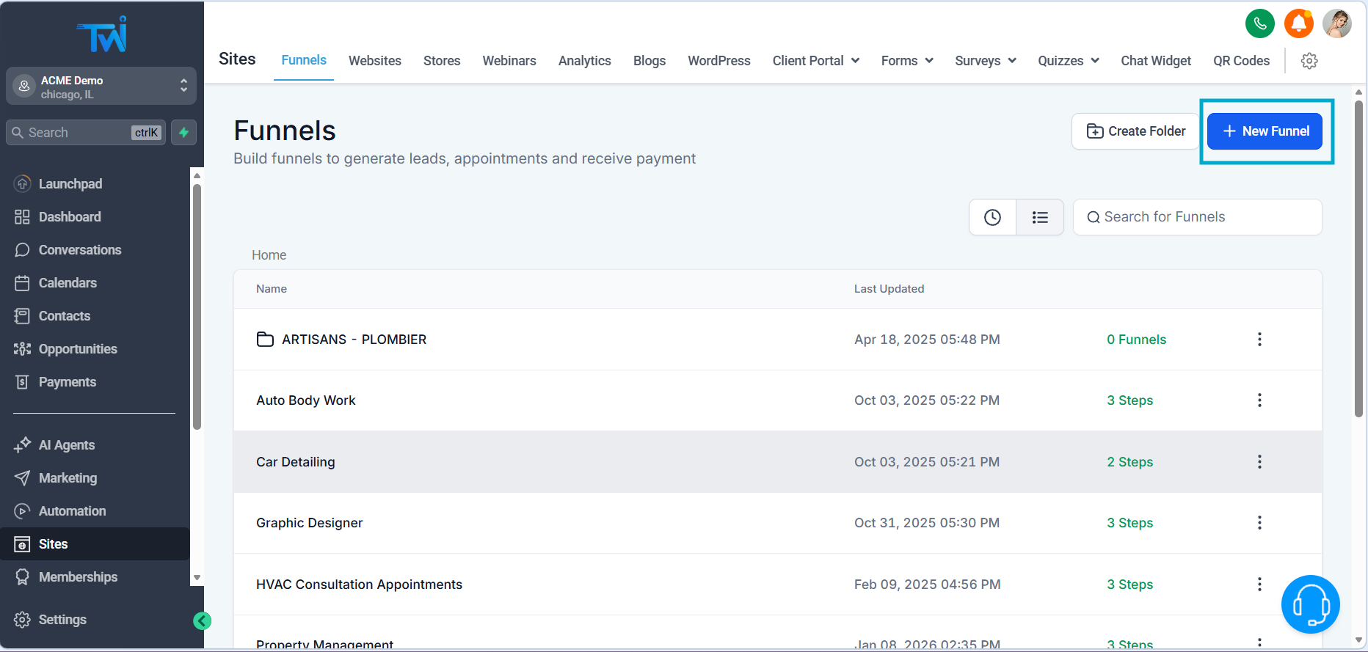Switch to recent clock view

(x=992, y=217)
